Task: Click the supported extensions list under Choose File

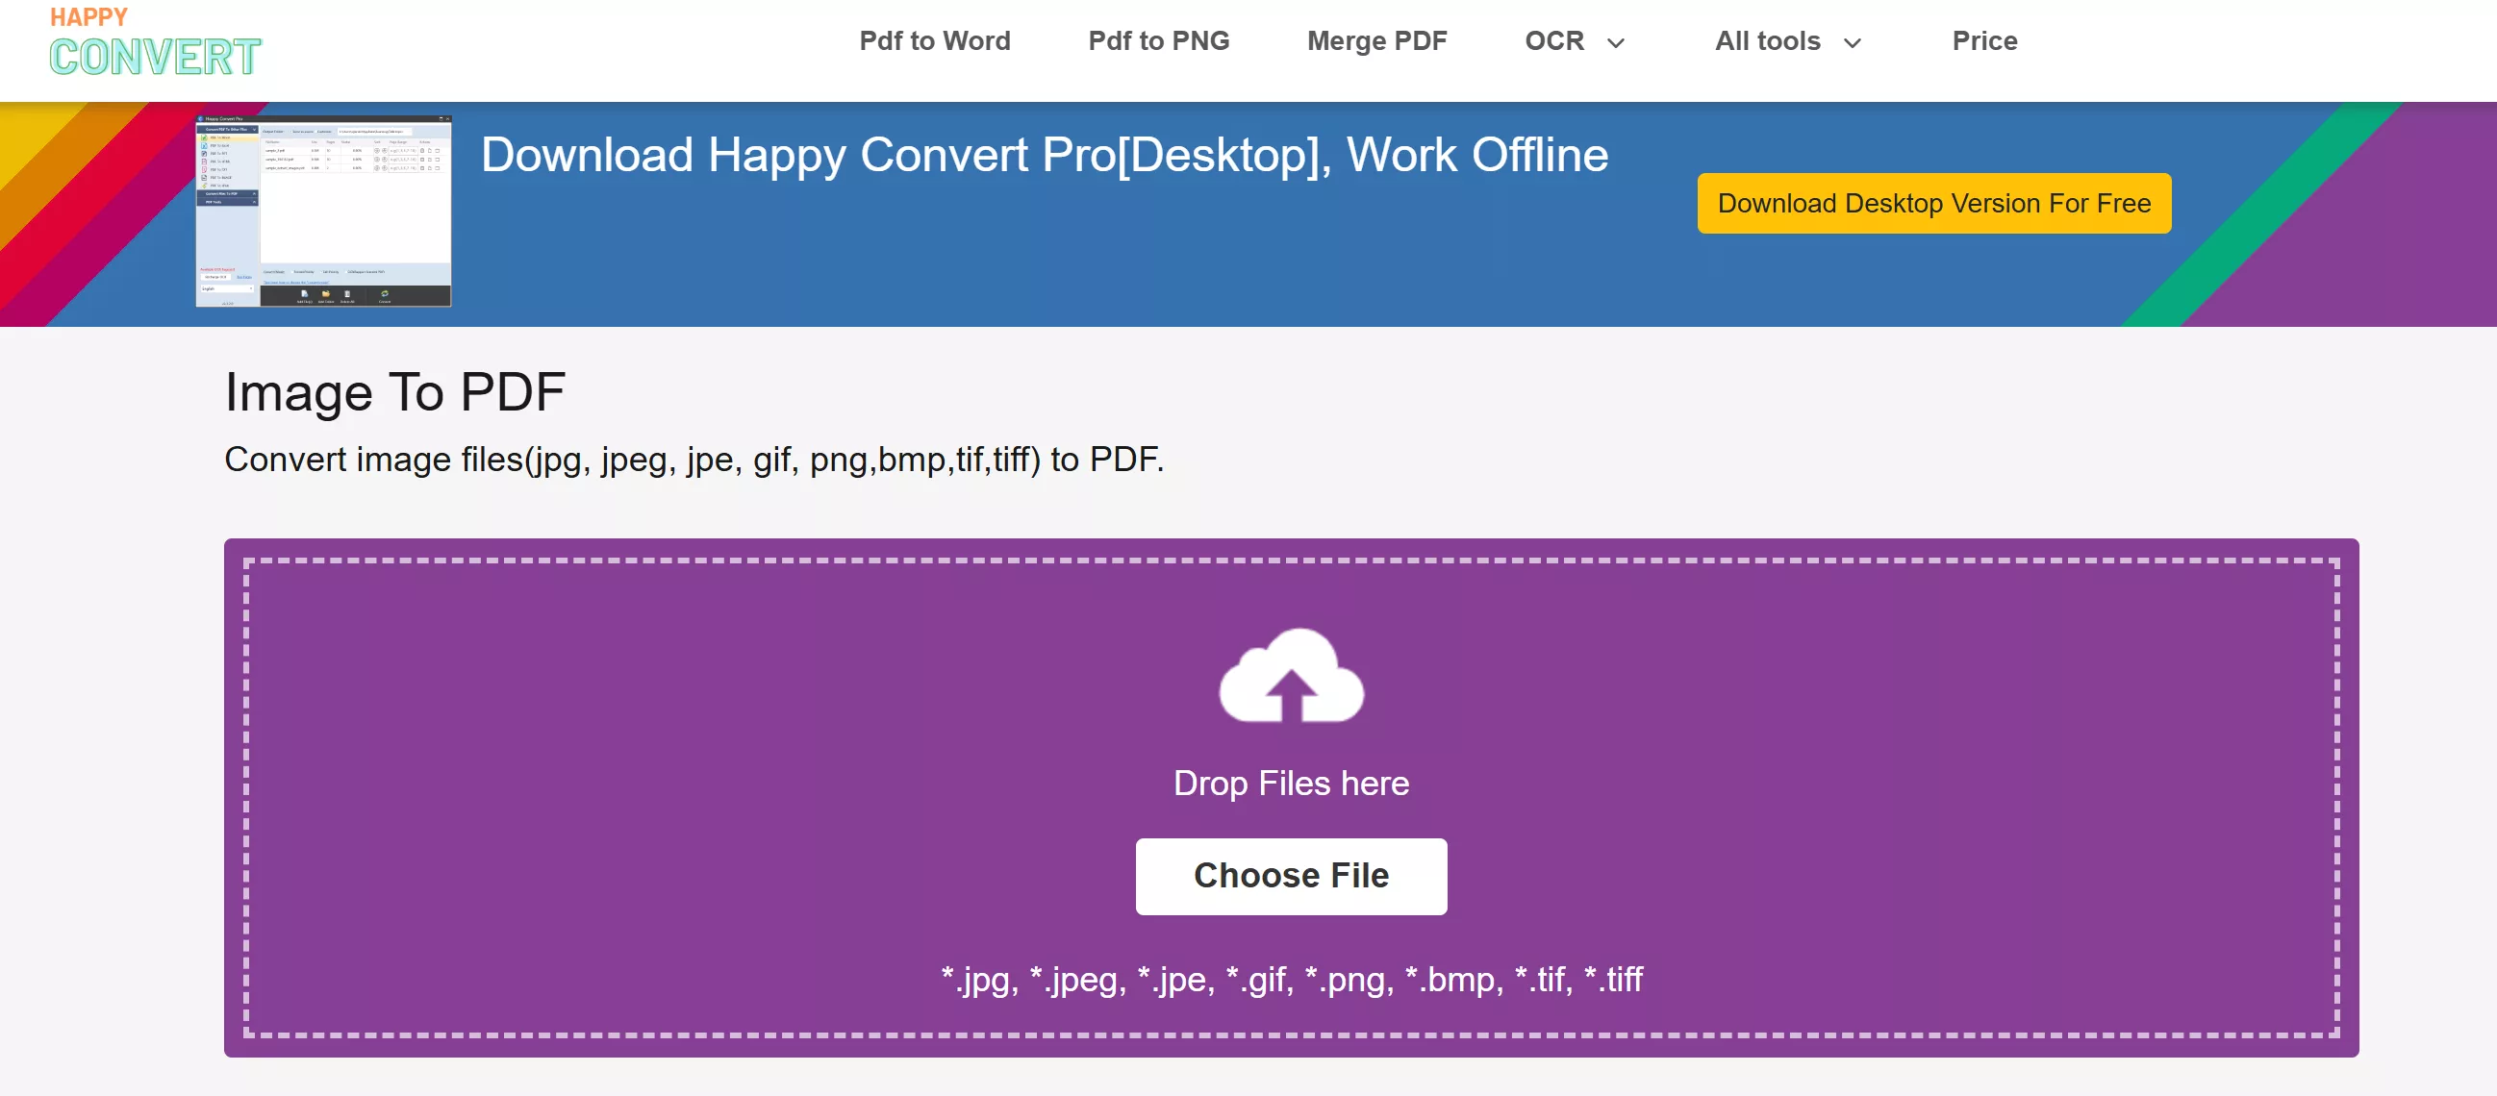Action: click(1290, 980)
